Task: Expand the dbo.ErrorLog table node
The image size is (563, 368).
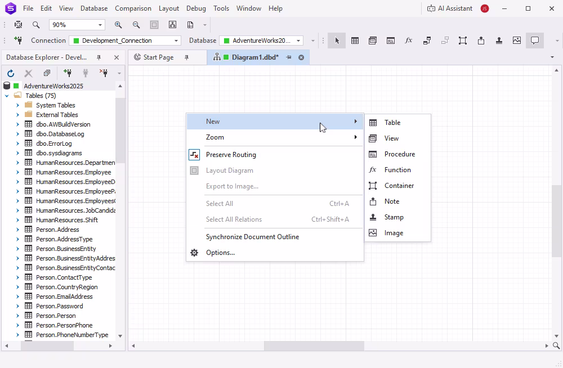Action: click(17, 143)
